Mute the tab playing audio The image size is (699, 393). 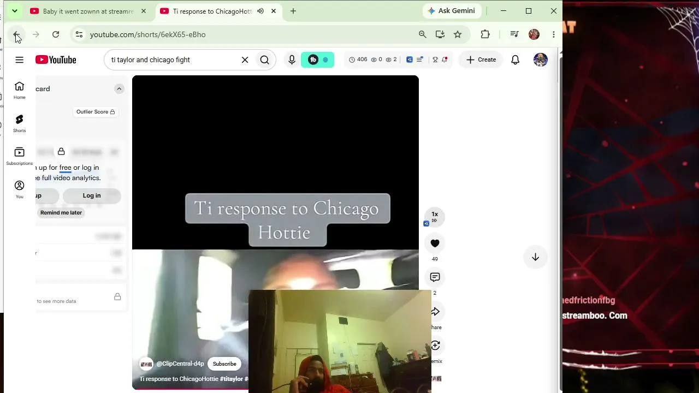pyautogui.click(x=260, y=11)
